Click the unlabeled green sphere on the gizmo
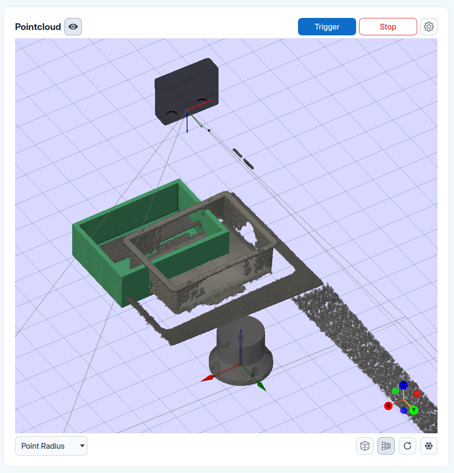Viewport: 454px width, 473px height. 395,391
